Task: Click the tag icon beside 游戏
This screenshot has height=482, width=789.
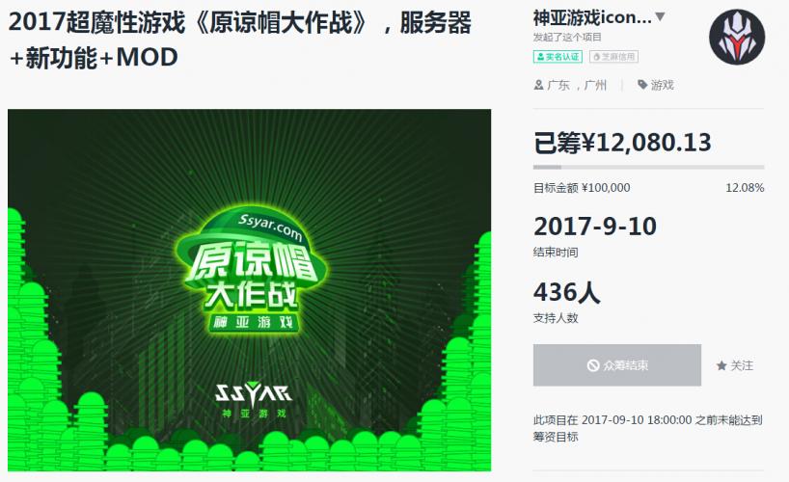Action: coord(642,85)
